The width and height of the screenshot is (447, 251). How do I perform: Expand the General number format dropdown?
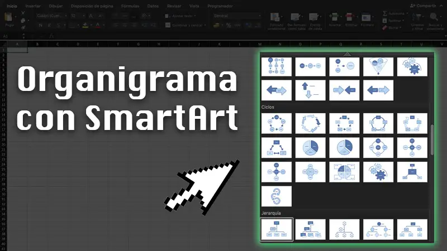pos(237,16)
